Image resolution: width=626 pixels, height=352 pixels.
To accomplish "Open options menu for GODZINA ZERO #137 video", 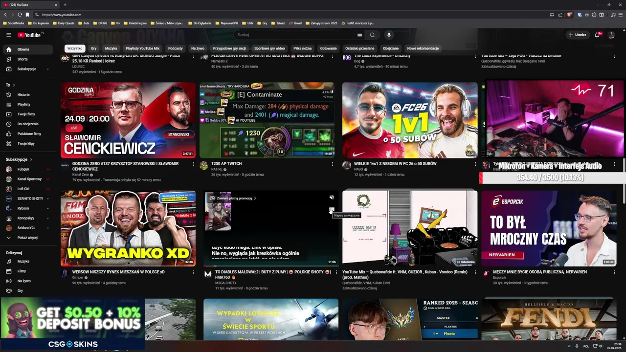I will pyautogui.click(x=194, y=164).
